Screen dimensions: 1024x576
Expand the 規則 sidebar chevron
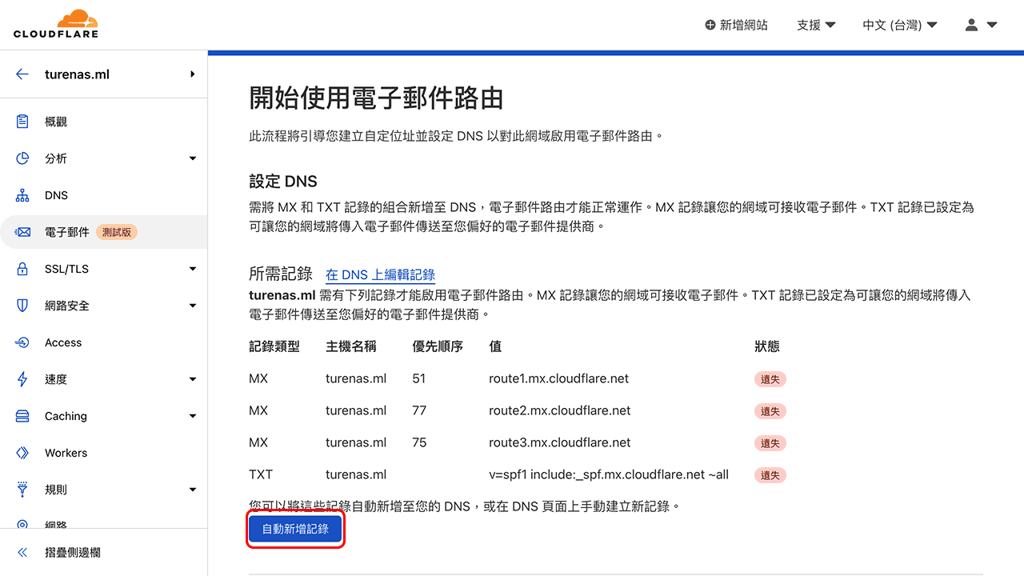coord(192,489)
